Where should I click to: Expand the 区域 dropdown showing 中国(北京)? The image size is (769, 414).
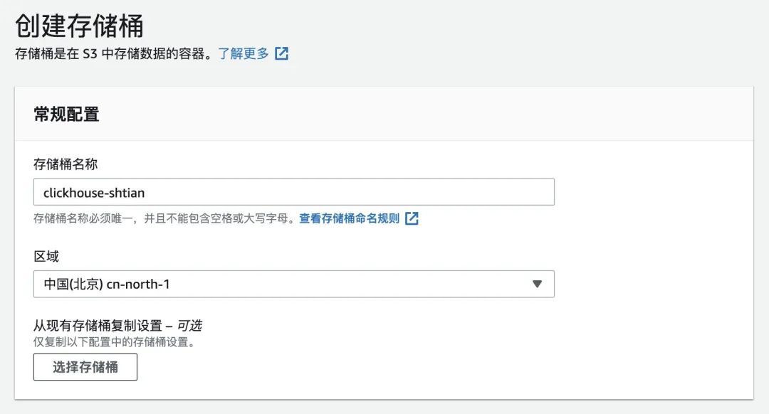tap(293, 285)
